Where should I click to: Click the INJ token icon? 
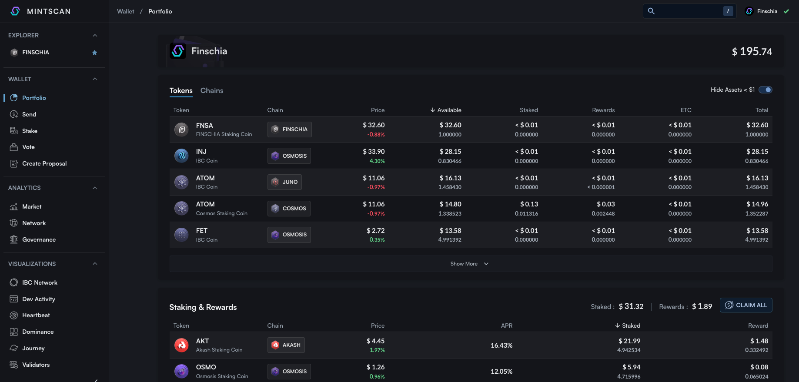[181, 156]
